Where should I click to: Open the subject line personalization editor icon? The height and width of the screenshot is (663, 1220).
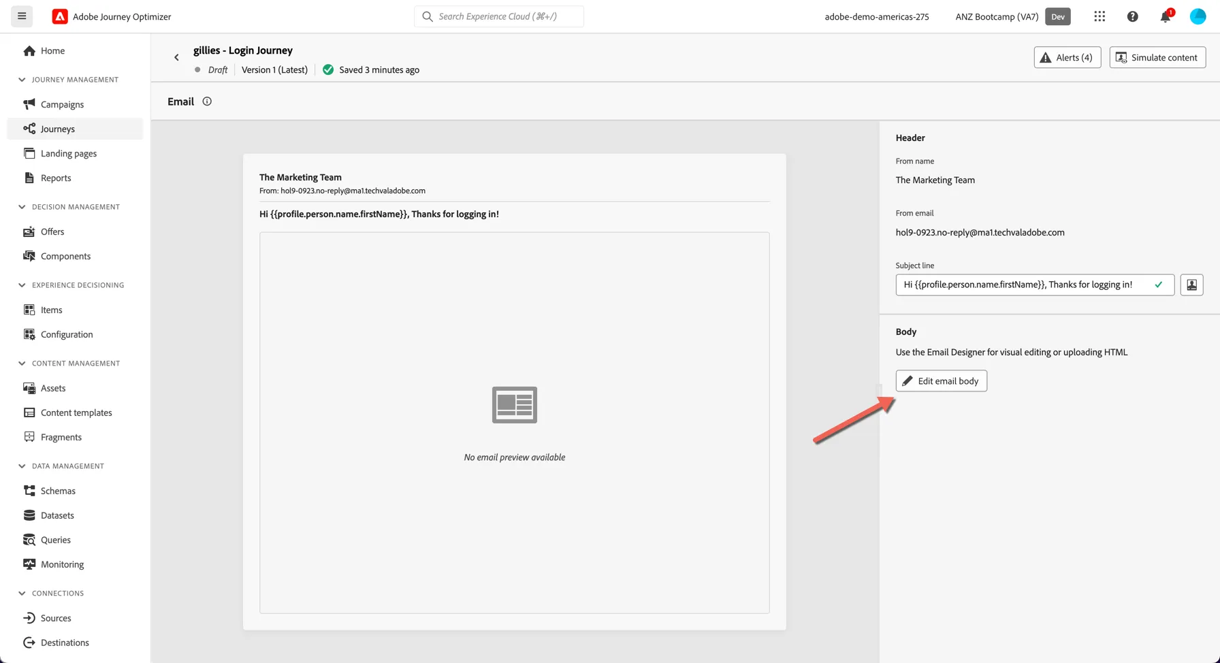1191,285
